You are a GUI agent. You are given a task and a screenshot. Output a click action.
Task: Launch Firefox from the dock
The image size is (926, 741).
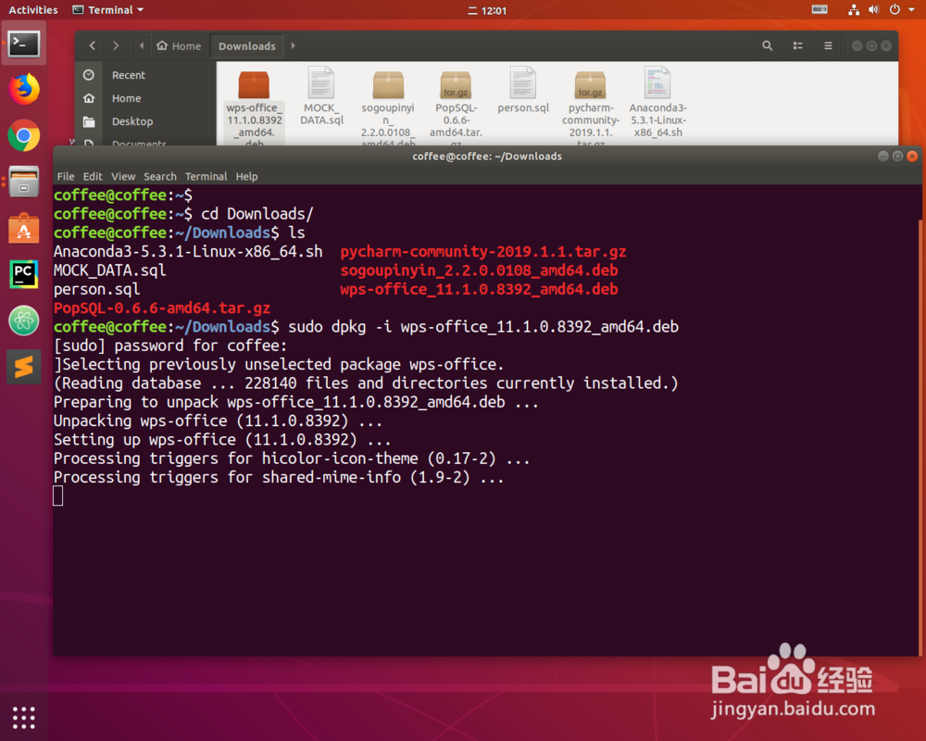click(x=24, y=89)
